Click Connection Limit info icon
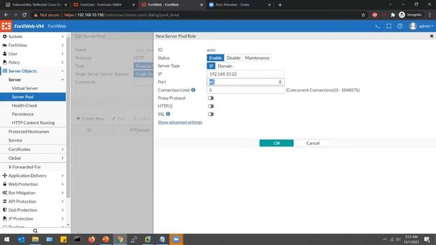The height and width of the screenshot is (245, 436). click(x=193, y=90)
